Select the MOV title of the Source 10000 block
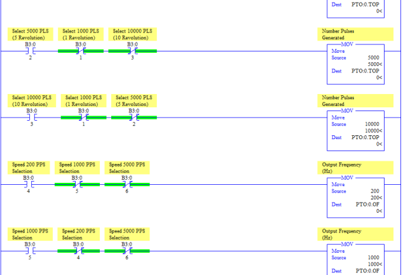The image size is (403, 275). click(347, 111)
